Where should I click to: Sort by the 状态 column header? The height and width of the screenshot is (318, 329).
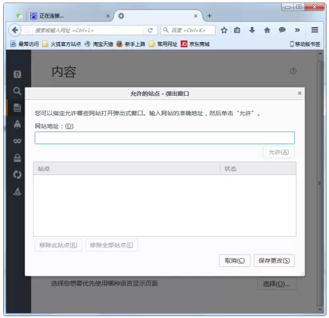(258, 169)
